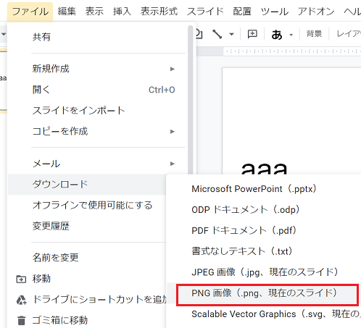361x328 pixels.
Task: Download as Scalable Vector Graphics (.svg)
Action: coord(264,314)
